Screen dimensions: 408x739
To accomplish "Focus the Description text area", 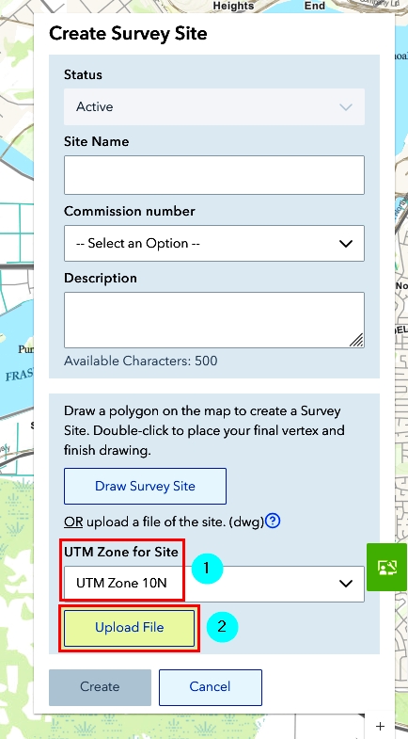I will tap(214, 320).
